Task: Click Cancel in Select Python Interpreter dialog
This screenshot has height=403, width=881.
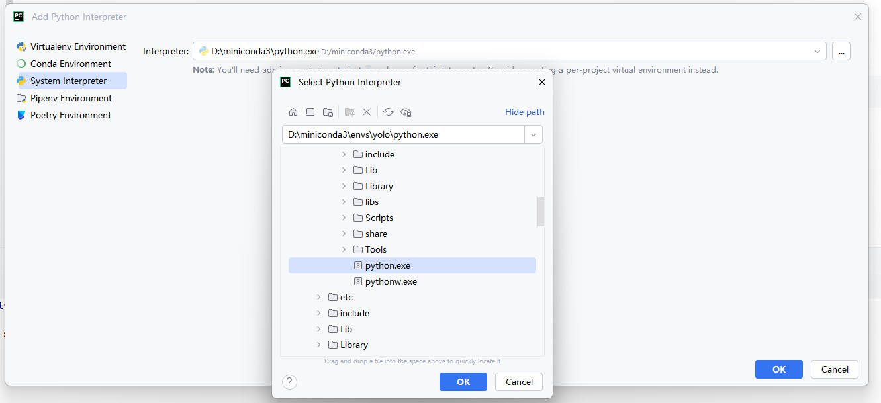Action: coord(519,382)
